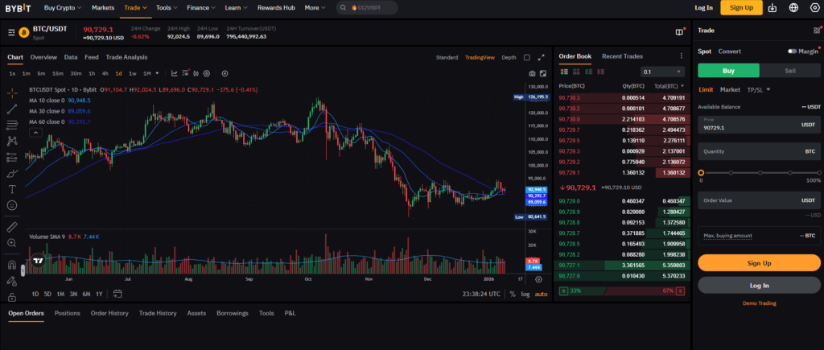
Task: Click the zoom in magnifier tool
Action: tap(12, 242)
